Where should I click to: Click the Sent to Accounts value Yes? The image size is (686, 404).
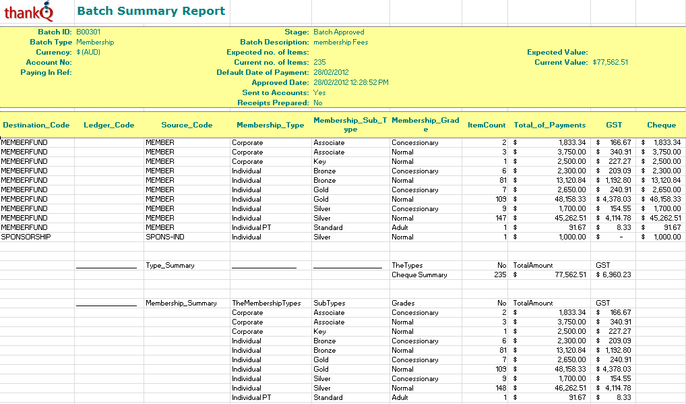point(319,92)
